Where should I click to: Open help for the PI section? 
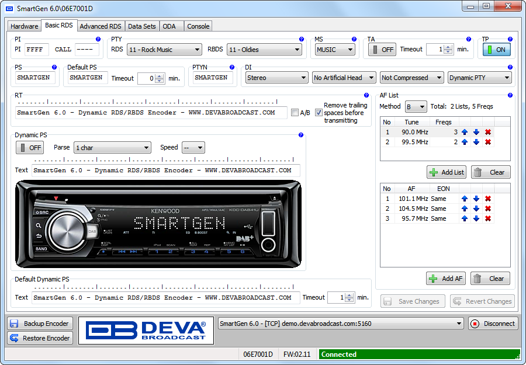pos(98,39)
